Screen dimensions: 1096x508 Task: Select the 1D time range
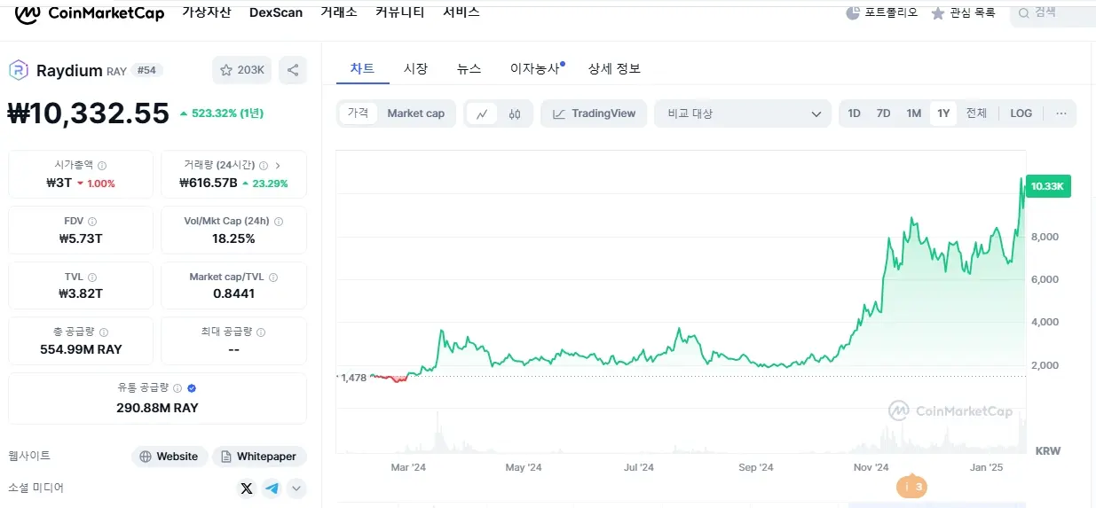click(x=854, y=113)
